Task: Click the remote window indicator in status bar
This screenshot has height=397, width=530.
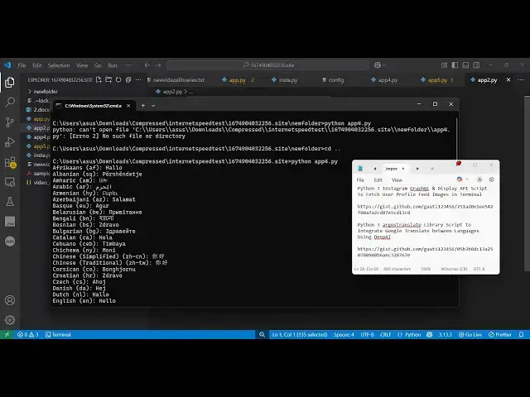Action: tap(7, 334)
